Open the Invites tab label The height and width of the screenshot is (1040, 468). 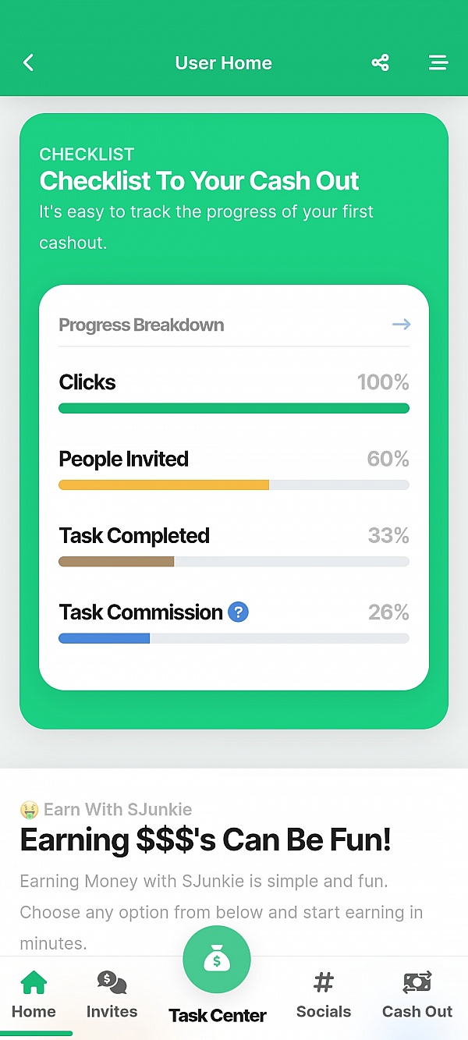tap(112, 1012)
